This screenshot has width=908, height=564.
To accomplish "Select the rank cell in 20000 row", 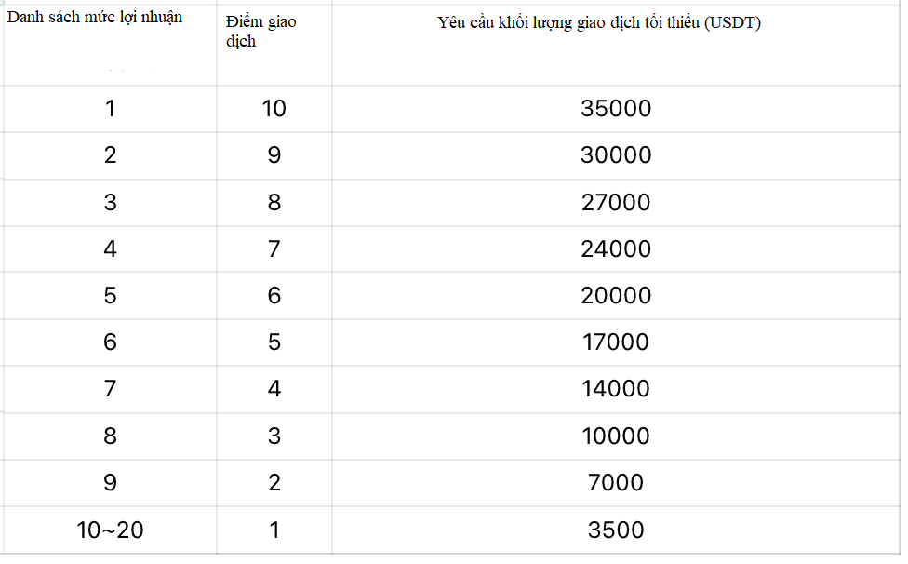I will pyautogui.click(x=110, y=296).
